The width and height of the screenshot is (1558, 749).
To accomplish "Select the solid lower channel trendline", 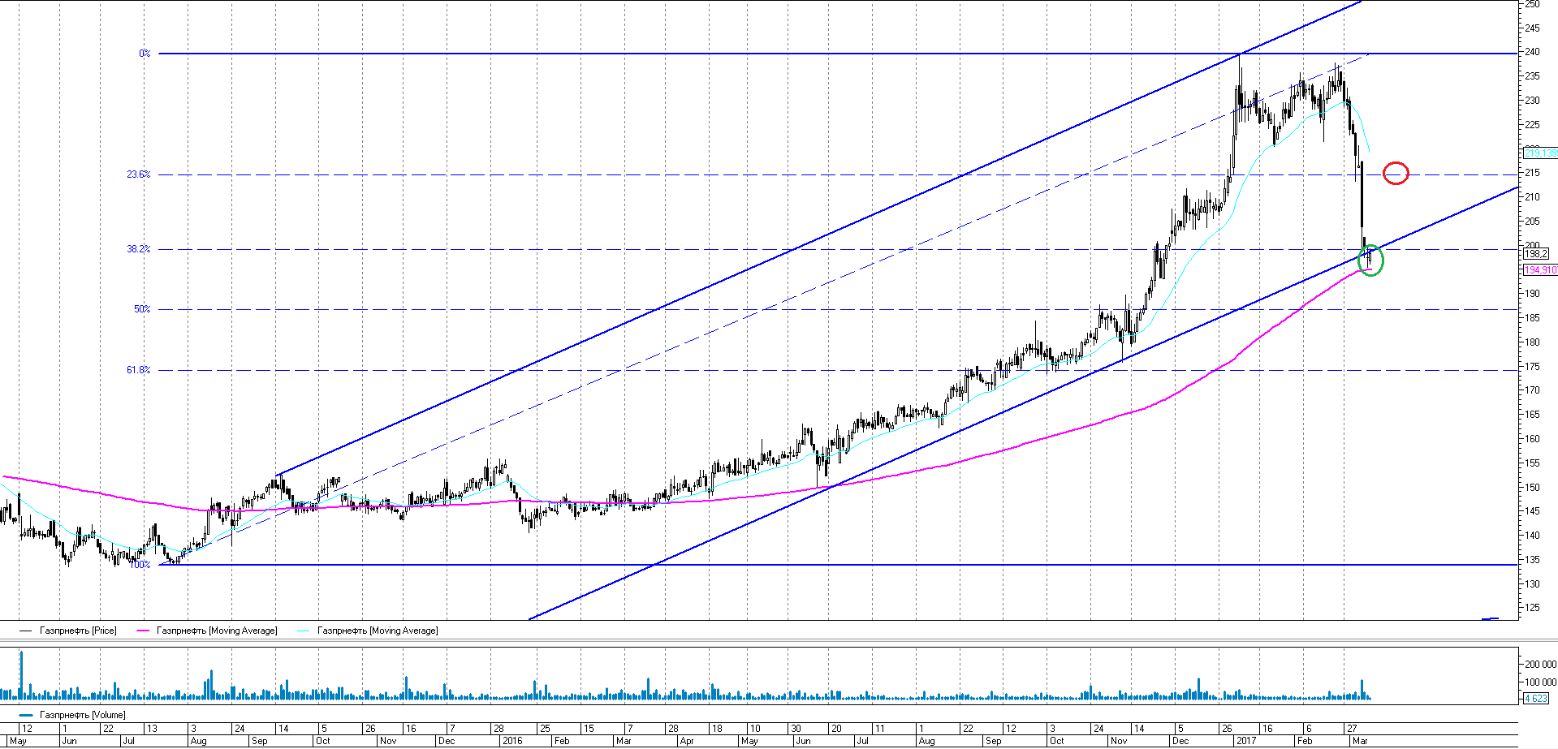I will coord(1023,404).
